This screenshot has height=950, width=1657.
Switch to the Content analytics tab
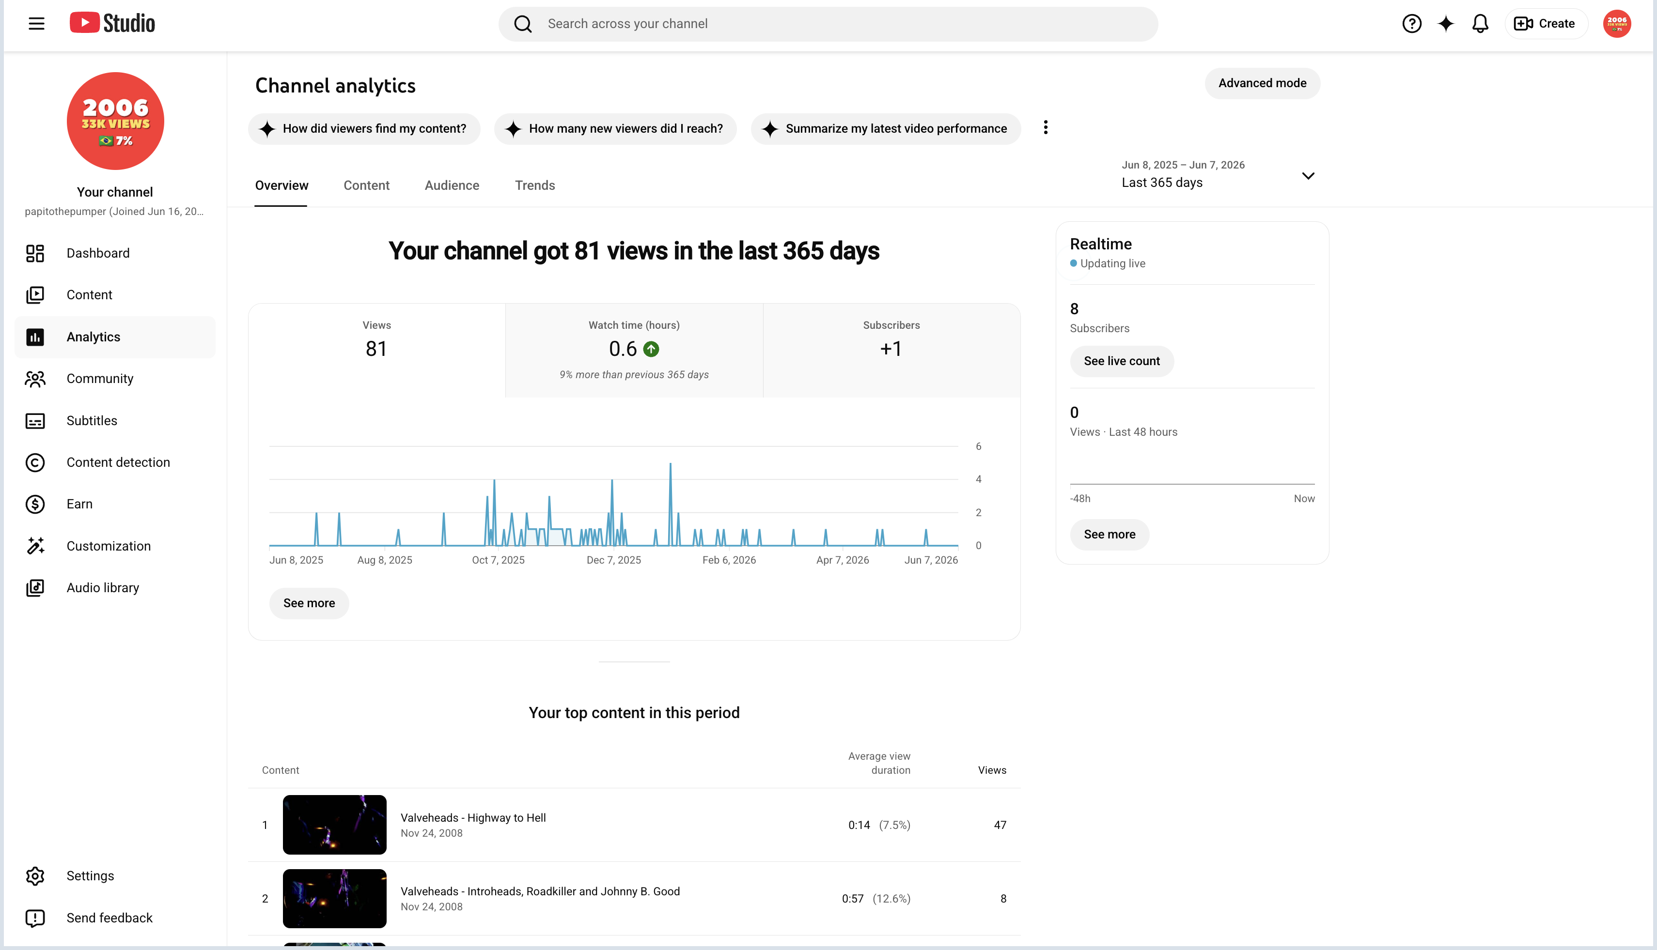(x=366, y=185)
